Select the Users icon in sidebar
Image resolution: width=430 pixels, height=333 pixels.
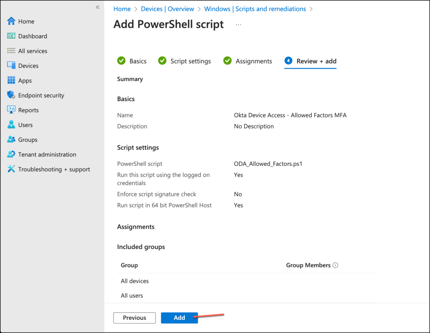[x=11, y=125]
